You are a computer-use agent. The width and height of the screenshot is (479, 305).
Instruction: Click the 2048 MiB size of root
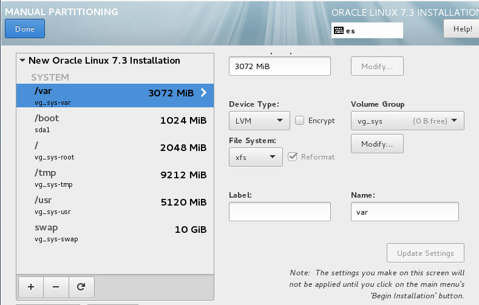(183, 147)
